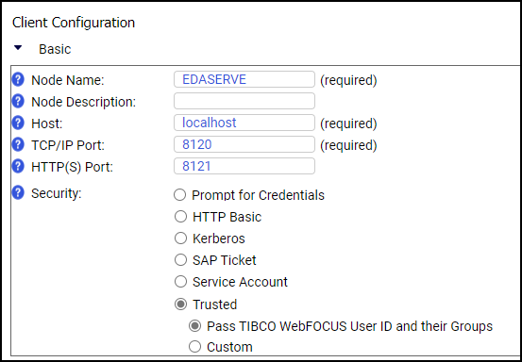This screenshot has height=362, width=522.
Task: Click the HTTP(S) Port: label
Action: click(73, 167)
